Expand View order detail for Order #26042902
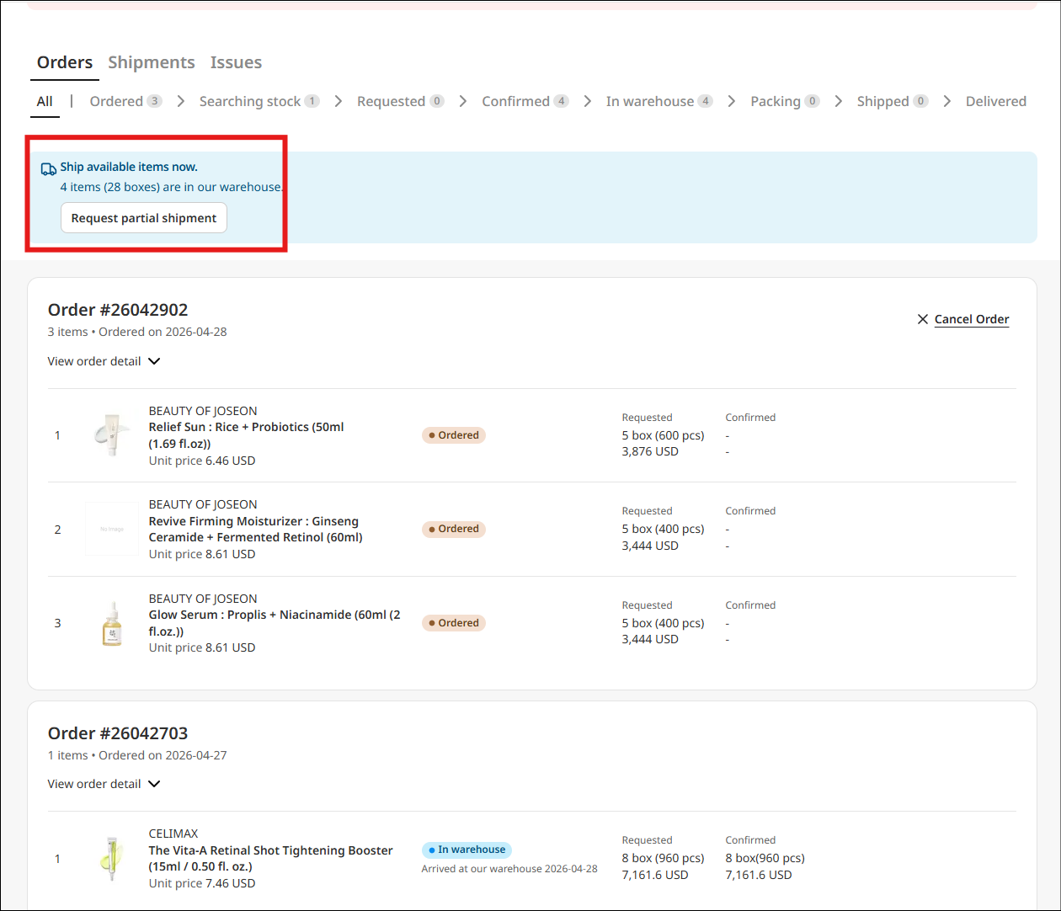Viewport: 1061px width, 911px height. click(x=104, y=361)
